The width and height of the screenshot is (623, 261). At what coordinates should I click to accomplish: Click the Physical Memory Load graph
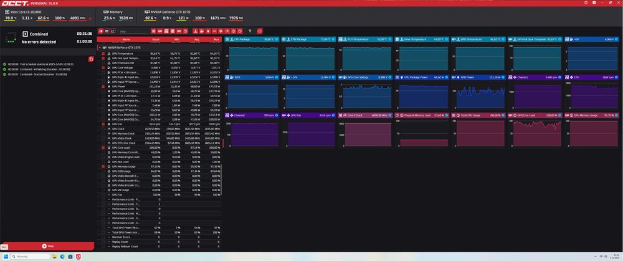[422, 130]
